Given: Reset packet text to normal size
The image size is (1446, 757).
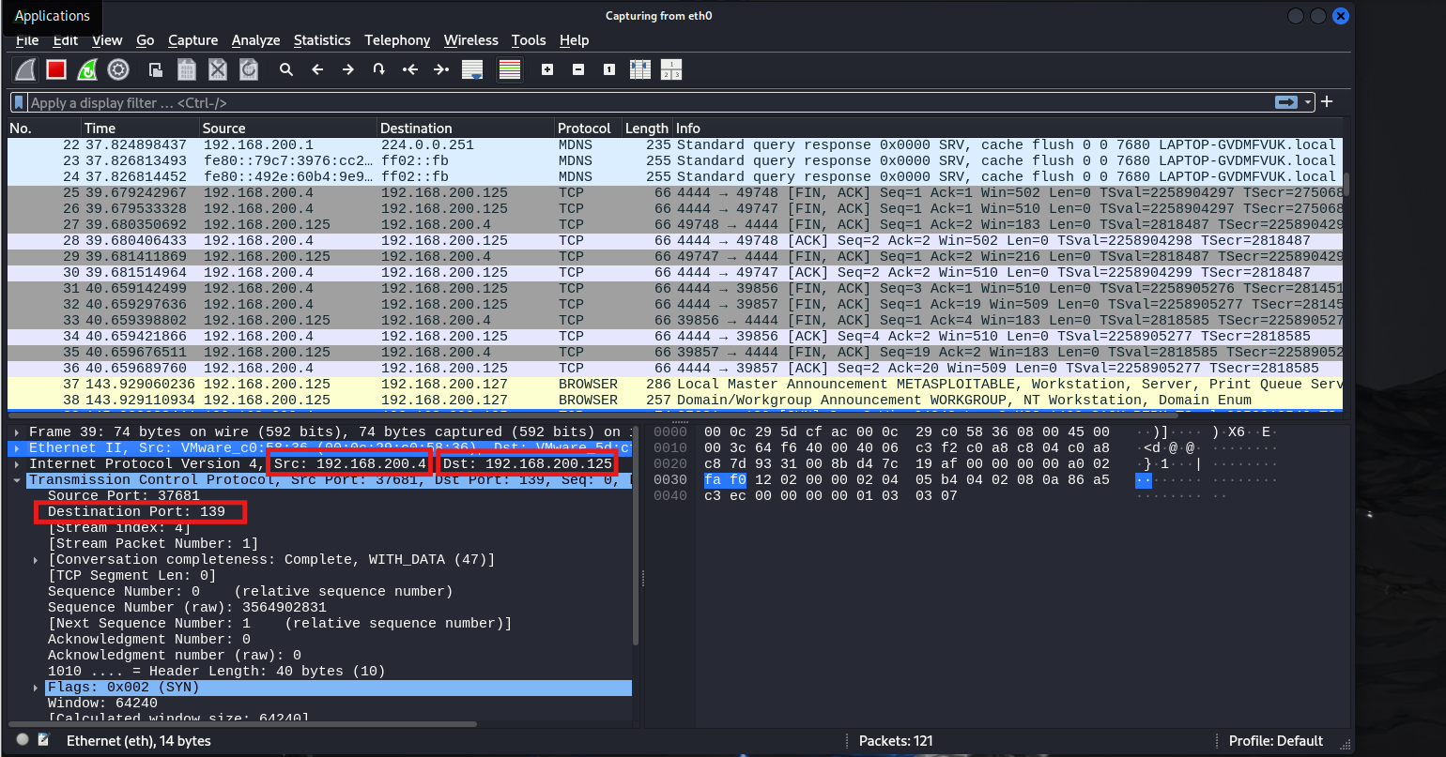Looking at the screenshot, I should 609,69.
